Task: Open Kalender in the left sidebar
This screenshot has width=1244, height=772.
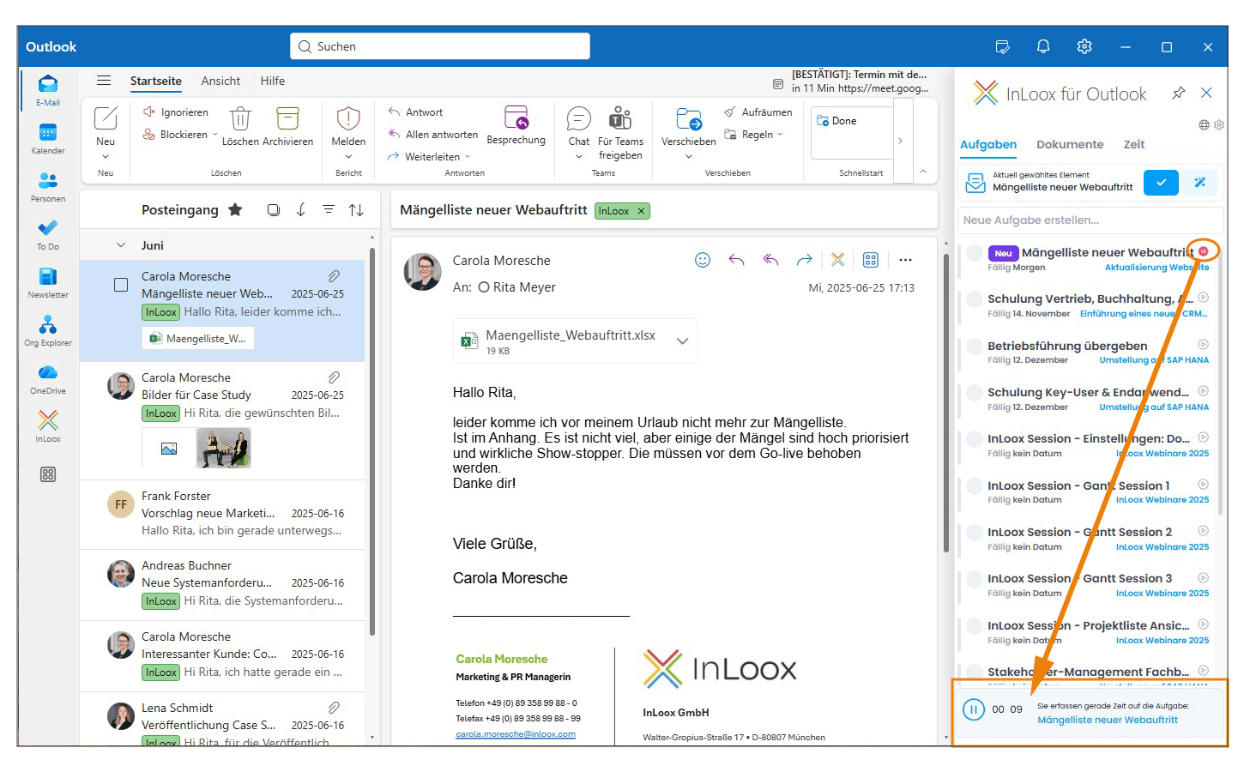Action: (x=48, y=138)
